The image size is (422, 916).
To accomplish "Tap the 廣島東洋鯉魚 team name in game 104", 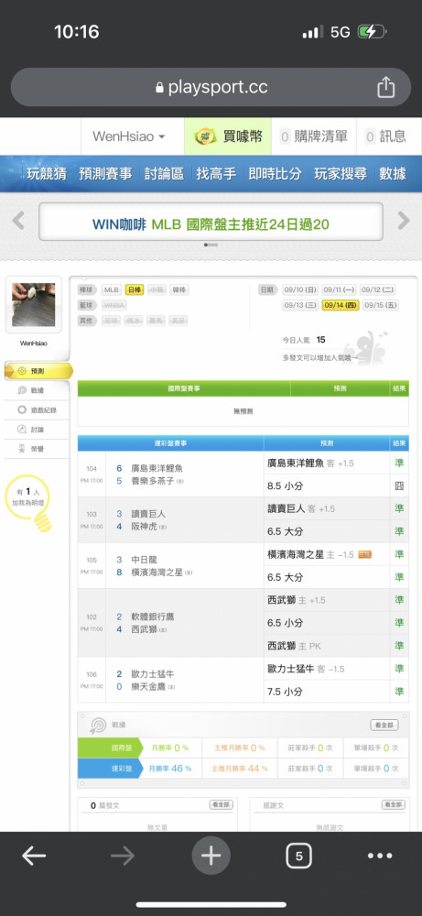I will point(157,468).
